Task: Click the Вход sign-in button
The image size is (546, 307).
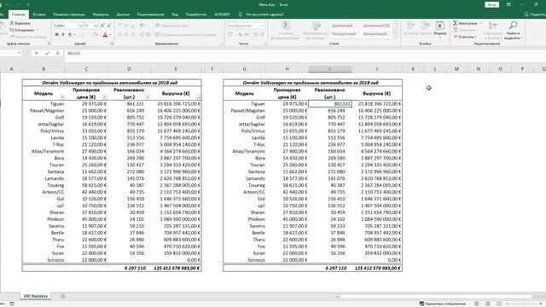Action: pos(491,4)
